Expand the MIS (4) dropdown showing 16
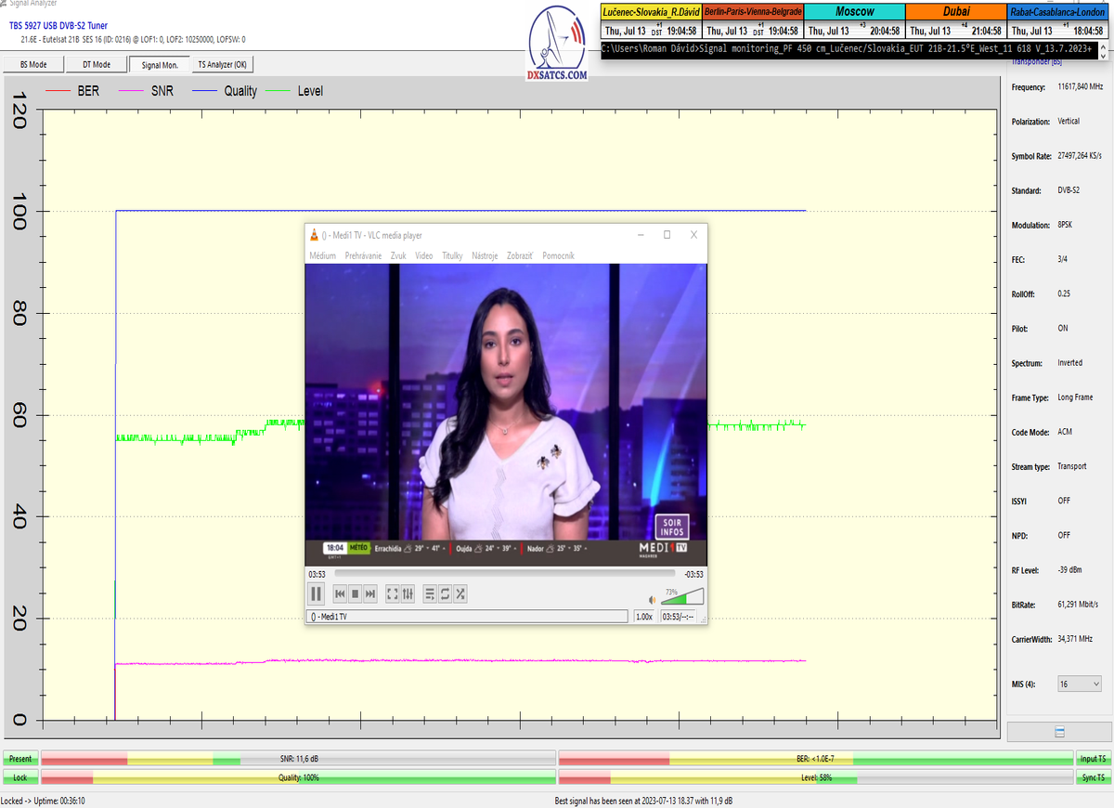The height and width of the screenshot is (808, 1114). pyautogui.click(x=1080, y=684)
